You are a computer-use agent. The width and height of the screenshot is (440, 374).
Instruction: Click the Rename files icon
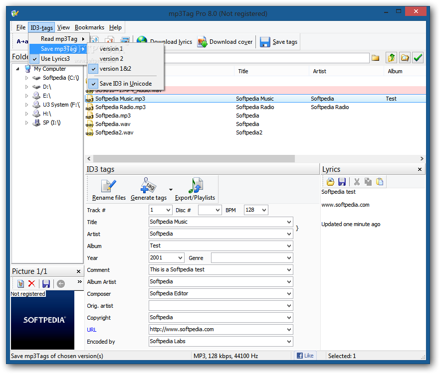108,186
